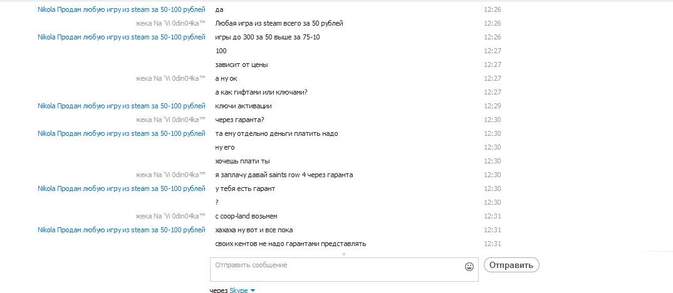Click the Отправить send button
The height and width of the screenshot is (293, 673).
coord(511,265)
